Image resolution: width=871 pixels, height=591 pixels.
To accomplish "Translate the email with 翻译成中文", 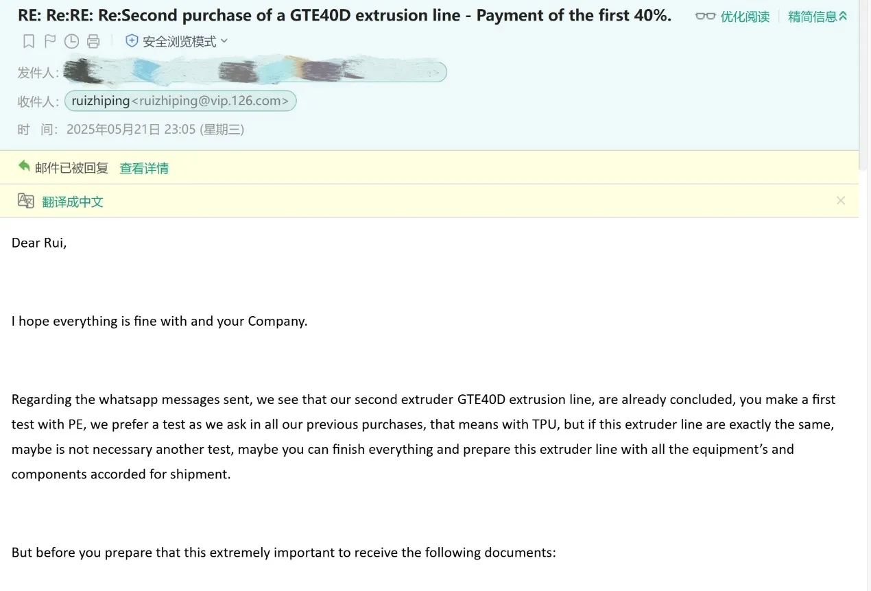I will click(x=73, y=202).
